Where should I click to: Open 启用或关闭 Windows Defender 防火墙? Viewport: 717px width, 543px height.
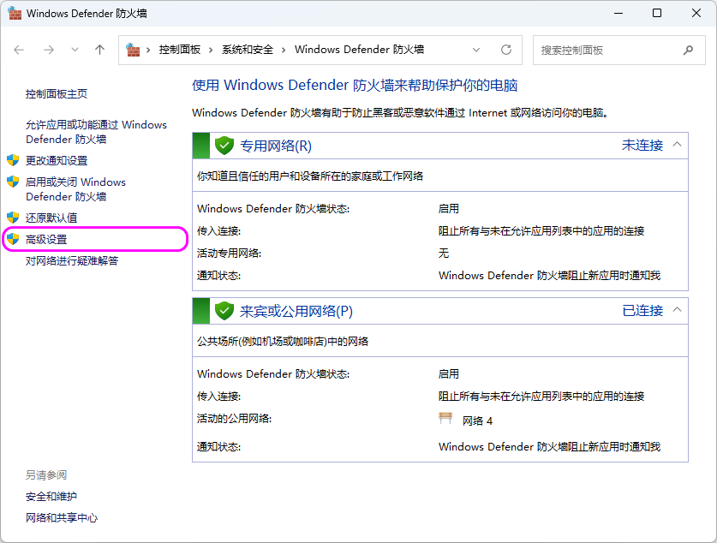tap(75, 189)
